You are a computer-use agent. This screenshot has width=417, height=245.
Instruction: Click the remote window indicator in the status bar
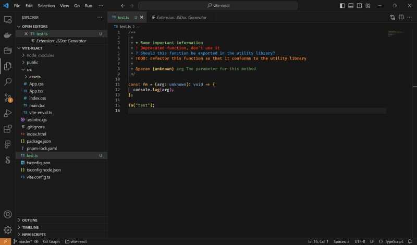(x=5, y=241)
